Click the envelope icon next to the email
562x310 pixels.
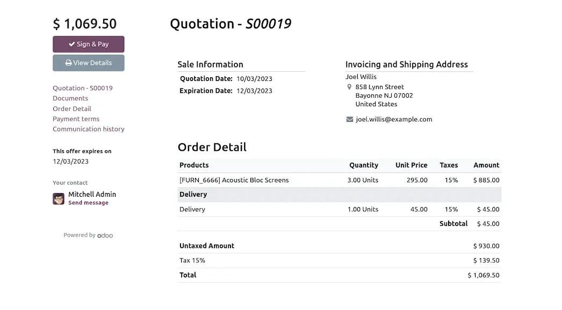(349, 120)
